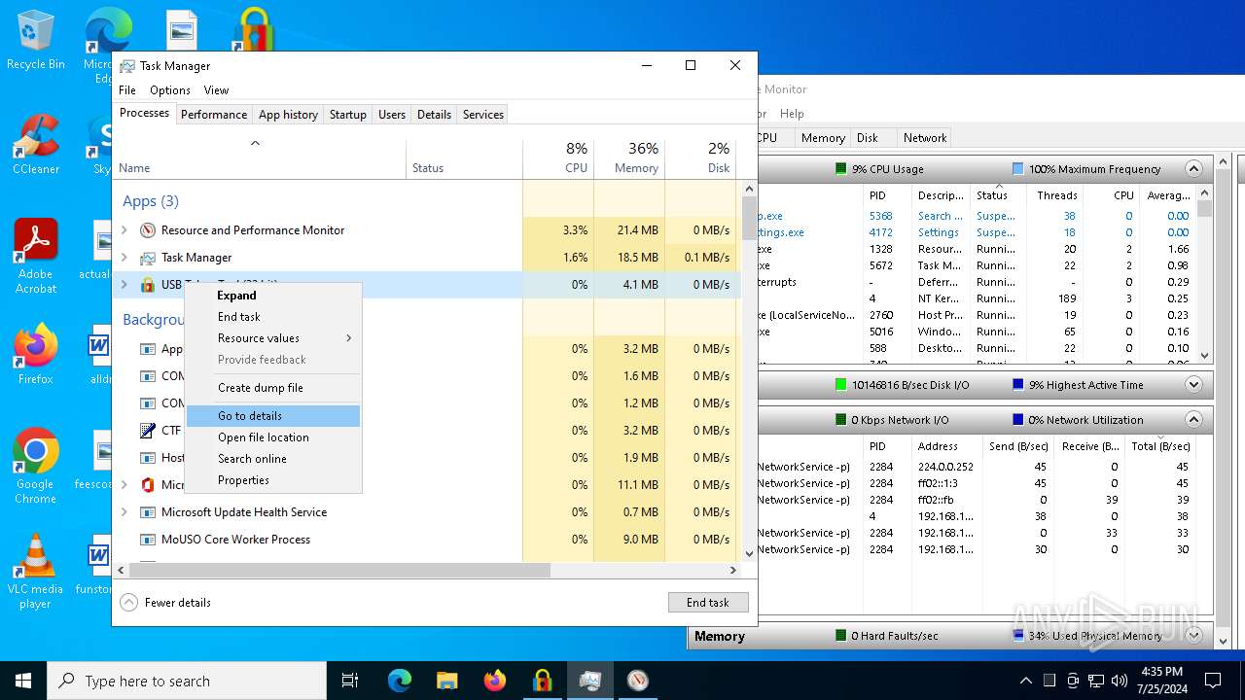Screen dimensions: 1245x700
Task: Open Firefox from taskbar
Action: click(x=494, y=681)
